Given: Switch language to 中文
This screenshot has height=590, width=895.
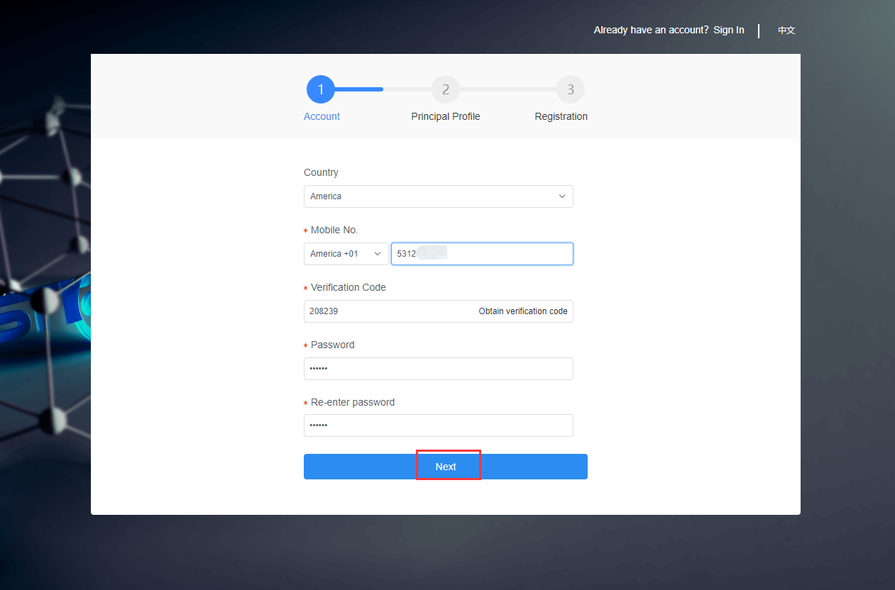Looking at the screenshot, I should pyautogui.click(x=786, y=30).
